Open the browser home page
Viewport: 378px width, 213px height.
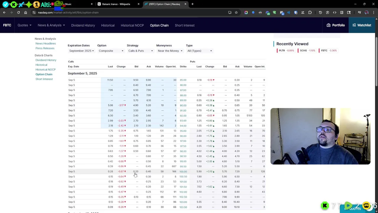(25, 12)
